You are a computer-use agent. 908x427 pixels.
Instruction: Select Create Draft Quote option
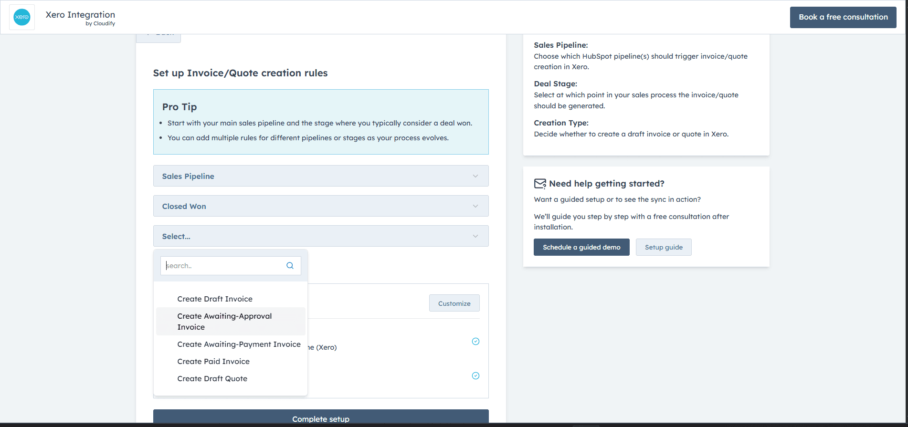click(231, 379)
